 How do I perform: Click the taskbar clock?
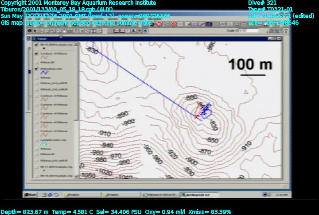click(x=281, y=195)
